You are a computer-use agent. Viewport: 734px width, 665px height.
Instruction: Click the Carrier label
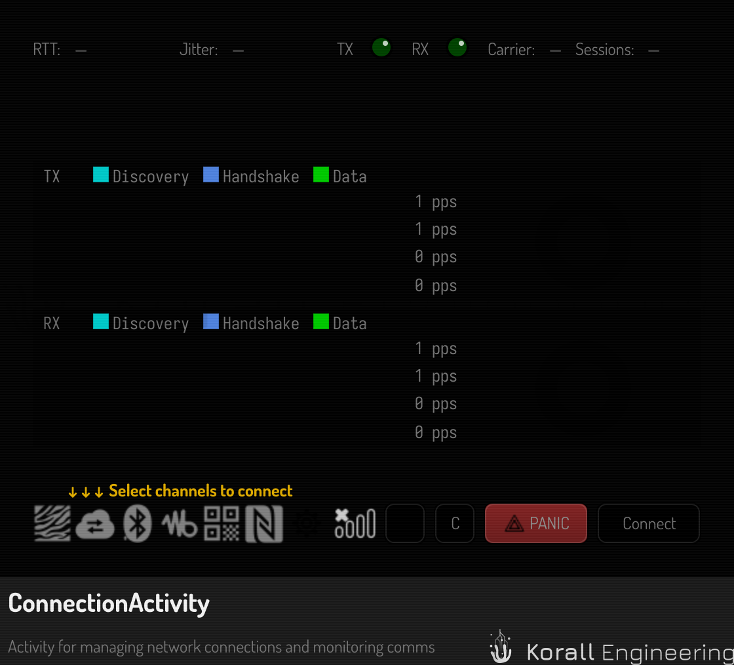click(x=511, y=49)
